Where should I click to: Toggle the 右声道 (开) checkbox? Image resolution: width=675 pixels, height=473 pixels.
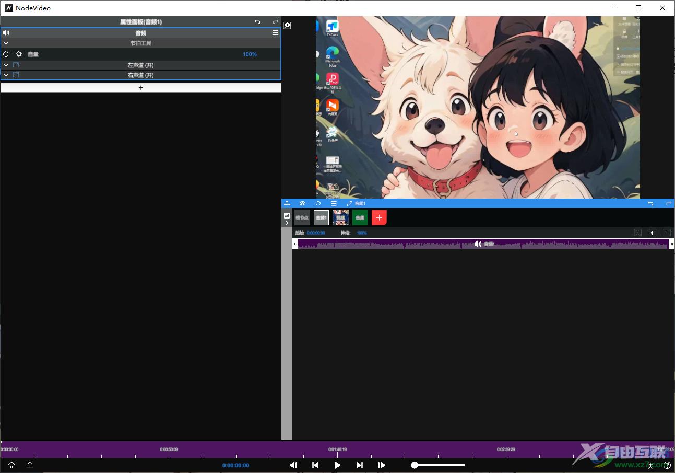click(16, 75)
